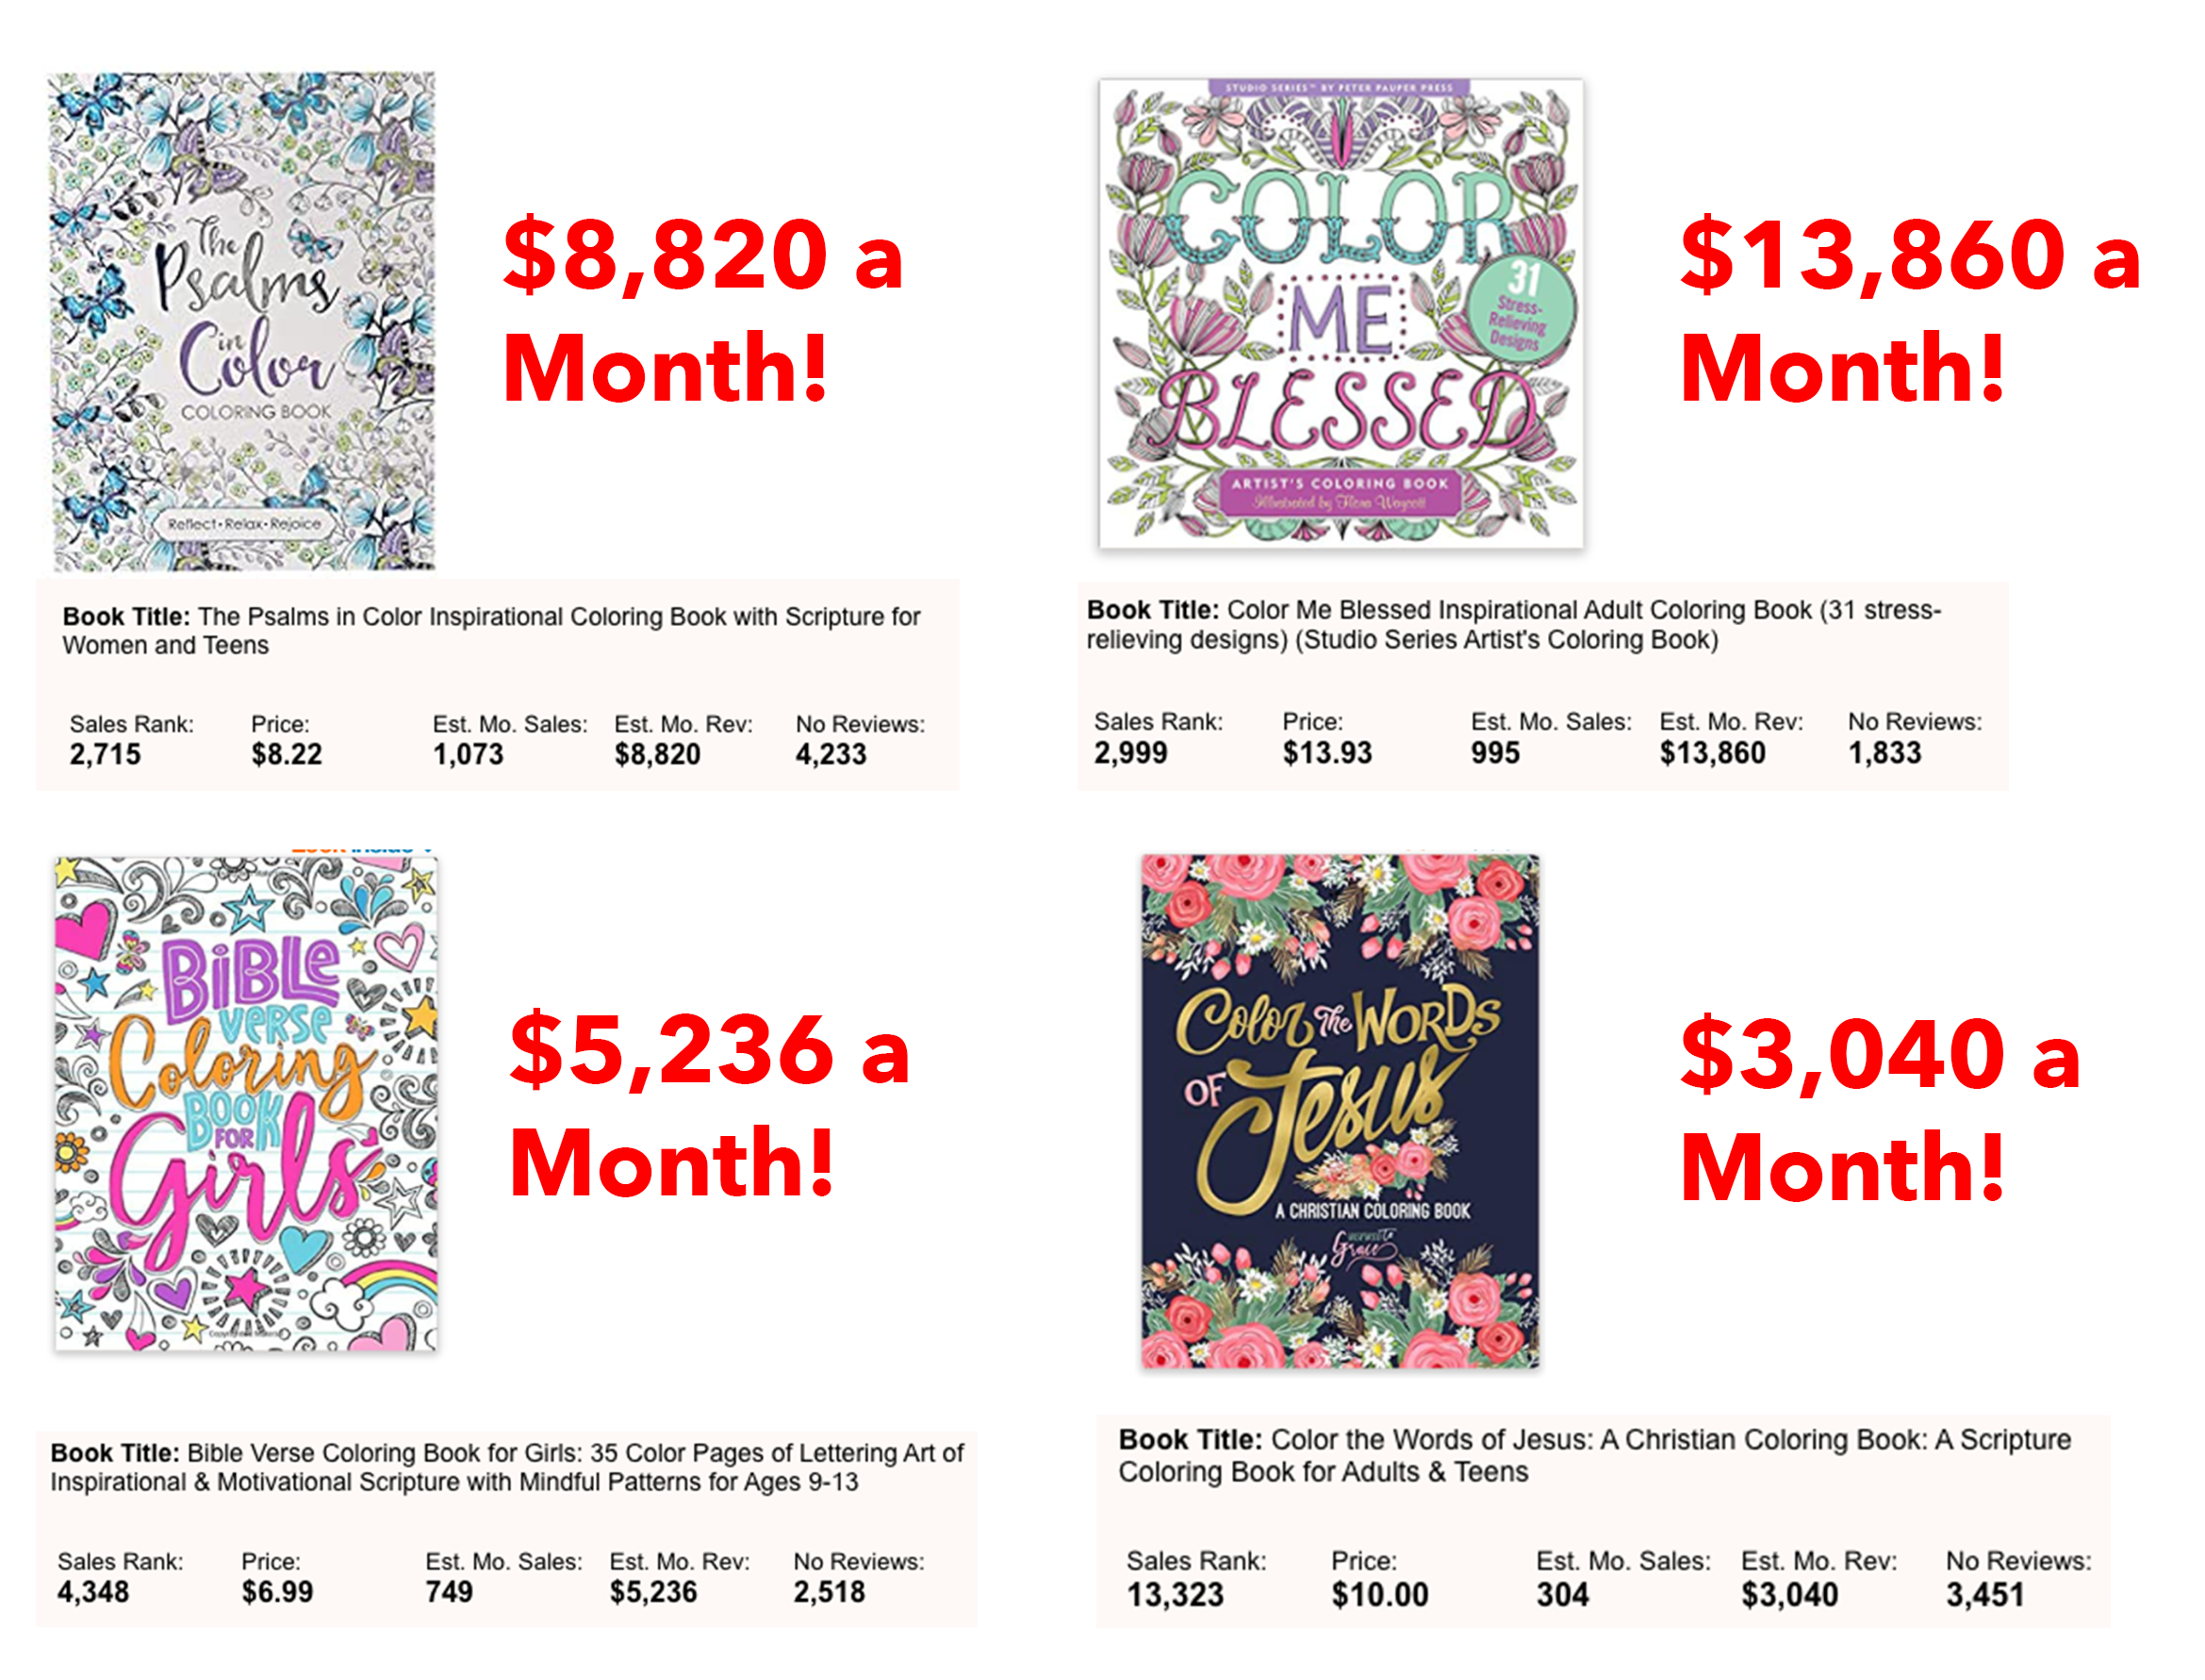Click the red "$8,820 a Month!" headline

pyautogui.click(x=702, y=310)
